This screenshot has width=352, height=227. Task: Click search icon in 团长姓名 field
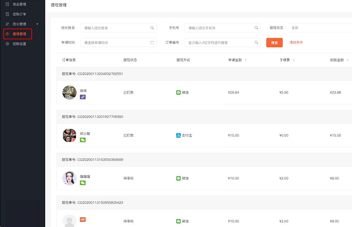(152, 28)
